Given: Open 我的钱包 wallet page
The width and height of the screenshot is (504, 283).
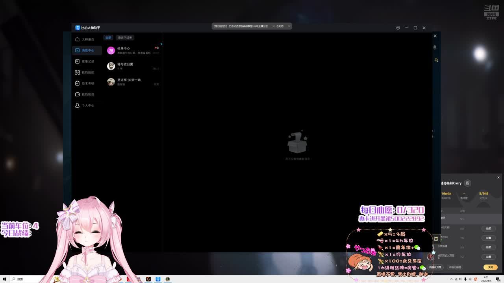Looking at the screenshot, I should 87,94.
